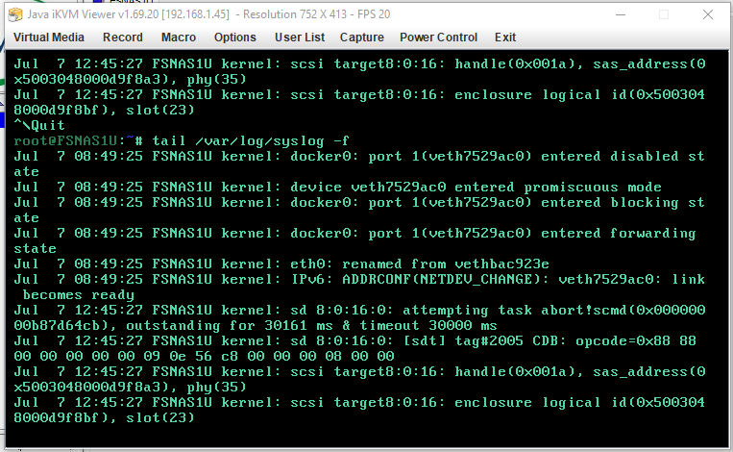
Task: Open the Virtual Media menu
Action: [49, 38]
